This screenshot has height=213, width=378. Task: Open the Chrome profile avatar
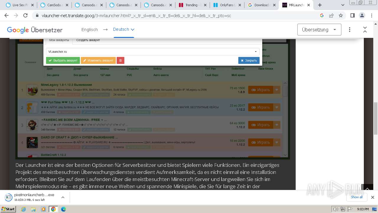362,16
